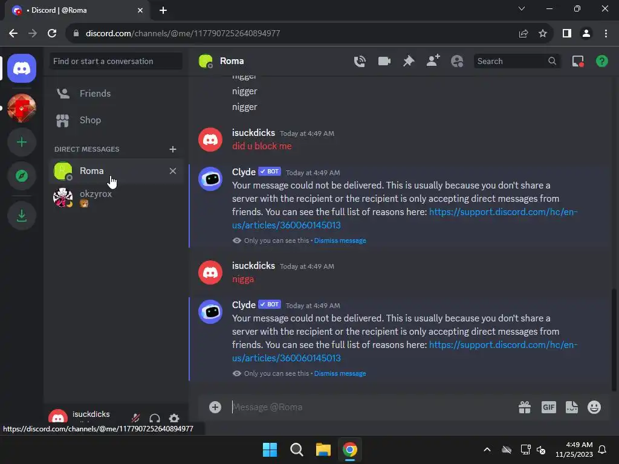
Task: Open Discord home direct messages icon
Action: [x=22, y=68]
